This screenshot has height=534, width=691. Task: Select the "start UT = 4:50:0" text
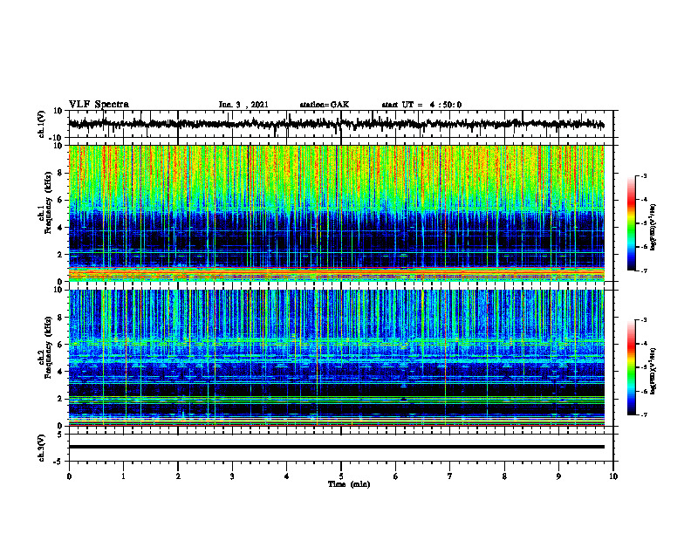pos(421,105)
